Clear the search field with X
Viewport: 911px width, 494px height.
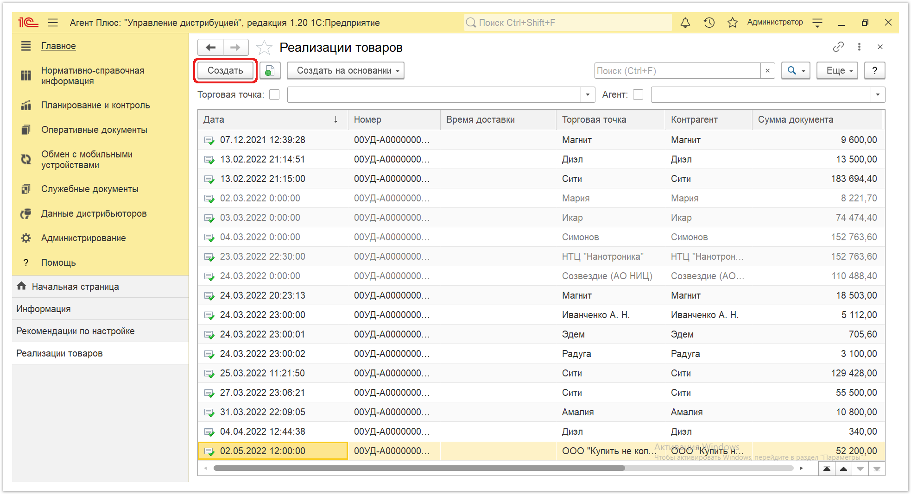point(767,70)
